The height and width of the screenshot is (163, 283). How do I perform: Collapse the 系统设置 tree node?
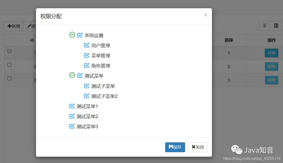point(72,35)
